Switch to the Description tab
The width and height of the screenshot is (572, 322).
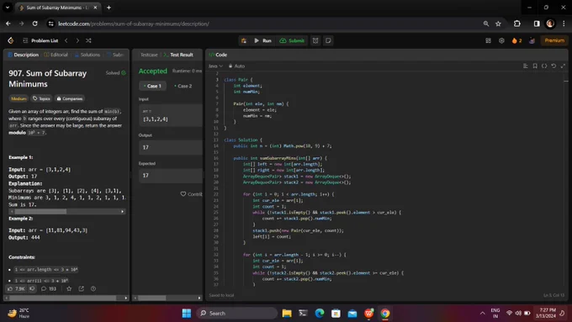[x=23, y=55]
